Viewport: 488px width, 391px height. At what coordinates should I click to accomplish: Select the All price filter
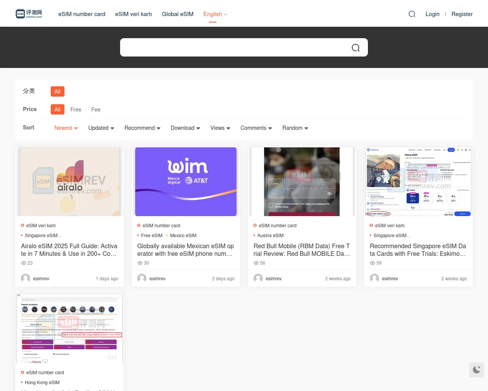[57, 110]
